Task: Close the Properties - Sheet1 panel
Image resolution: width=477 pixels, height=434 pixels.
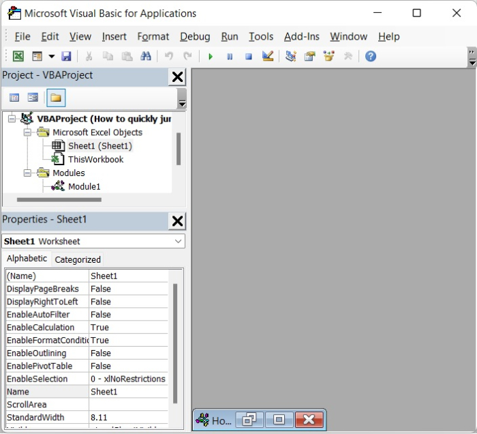Action: click(177, 221)
